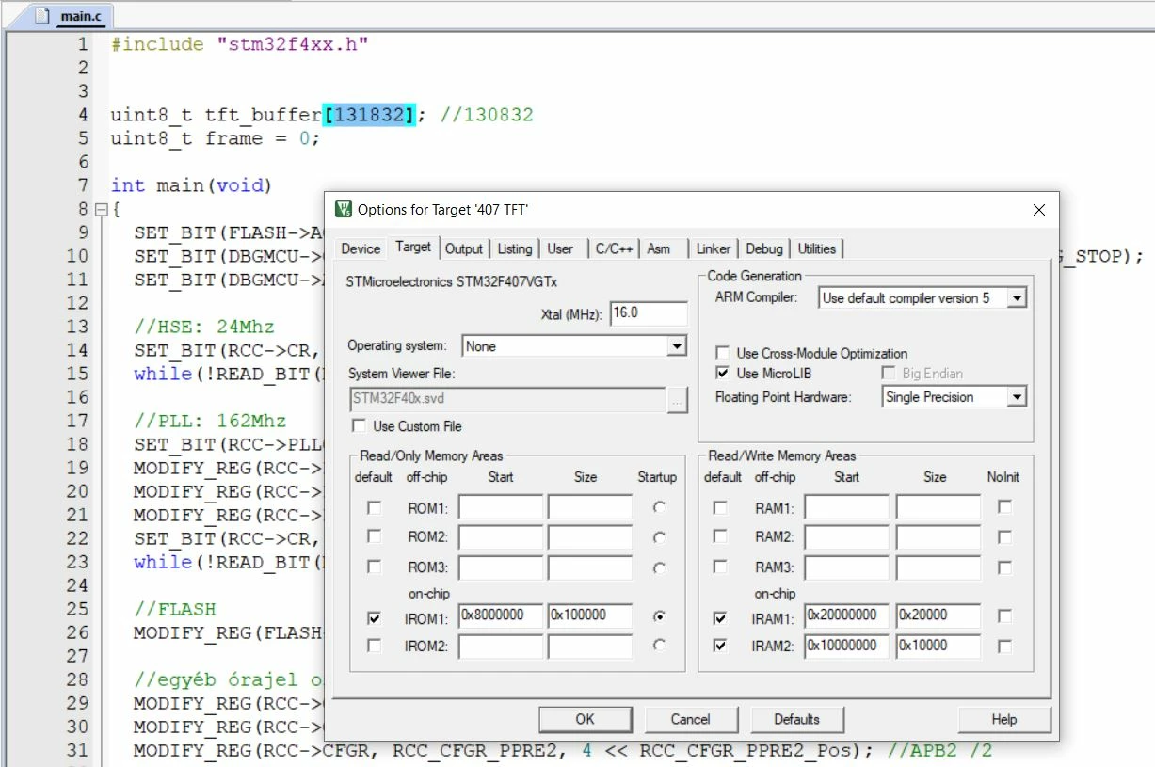Click the Xtal (MHz) input field

coord(649,313)
